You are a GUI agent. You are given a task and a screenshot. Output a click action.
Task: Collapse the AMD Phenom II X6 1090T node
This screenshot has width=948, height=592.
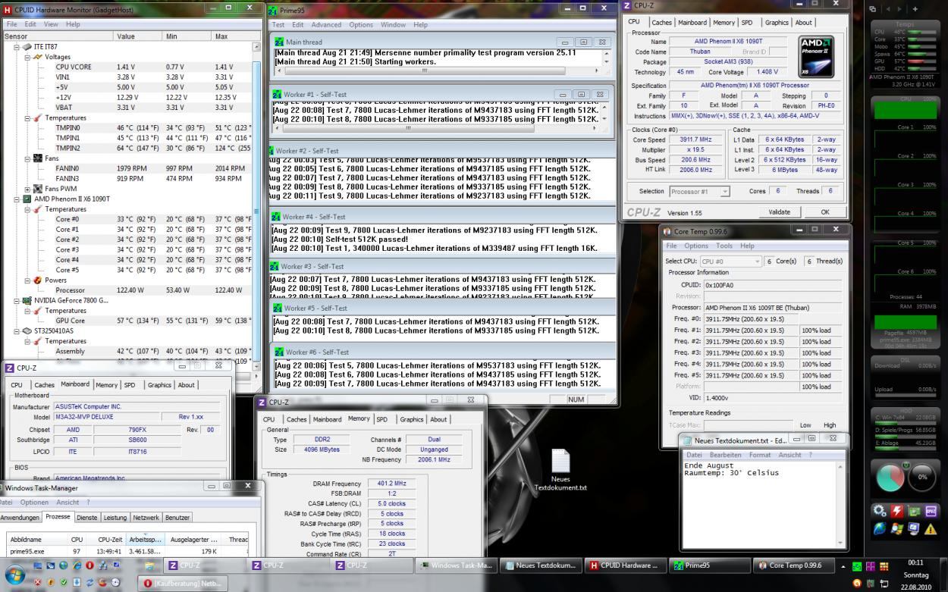click(17, 199)
